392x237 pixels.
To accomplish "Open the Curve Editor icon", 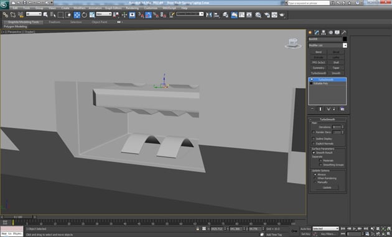I will click(241, 15).
